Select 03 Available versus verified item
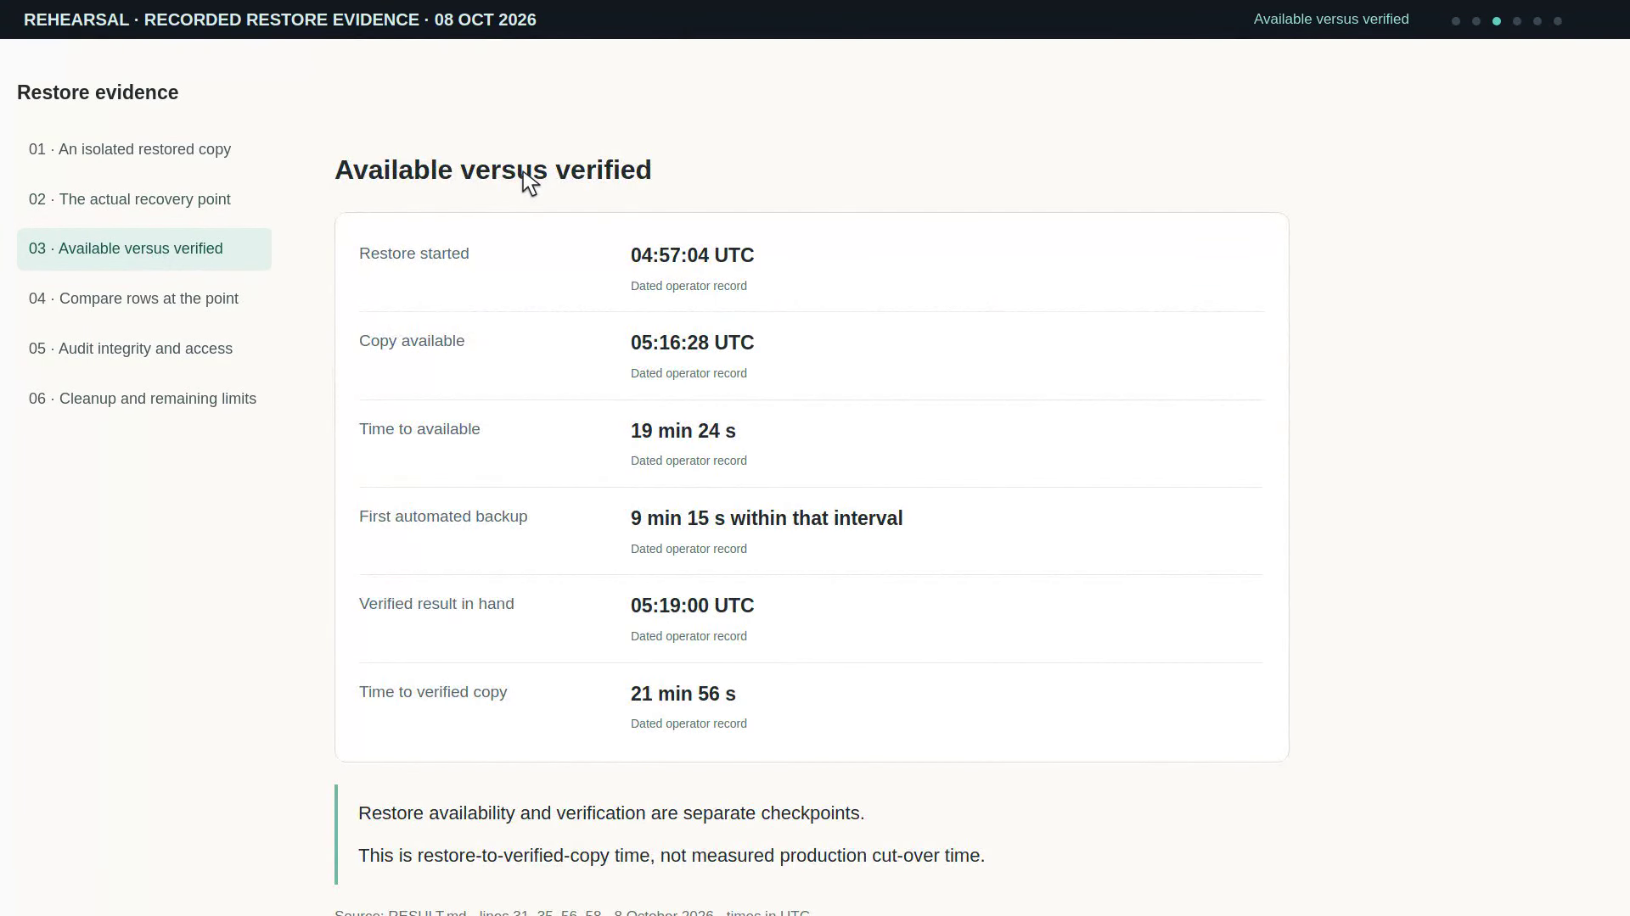The height and width of the screenshot is (916, 1630). tap(144, 249)
